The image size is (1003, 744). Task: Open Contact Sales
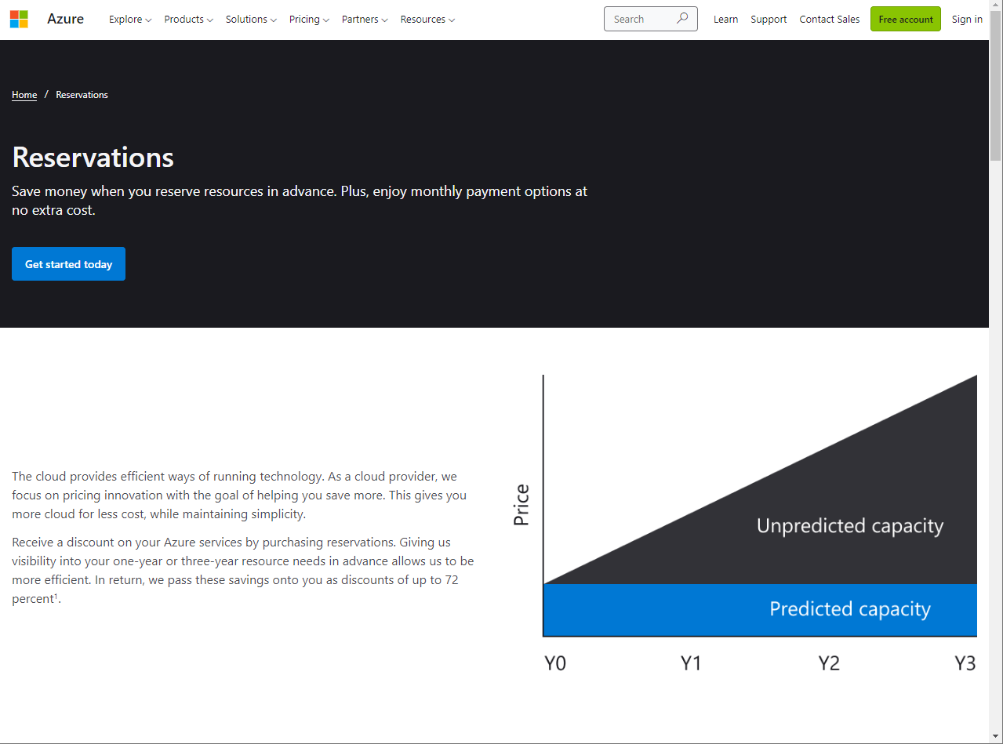click(x=829, y=19)
